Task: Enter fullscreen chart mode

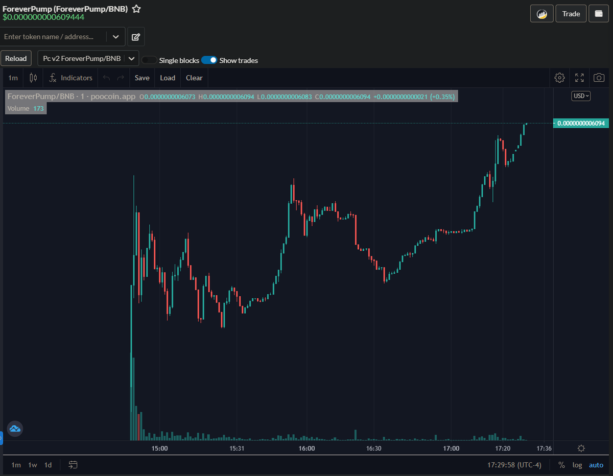Action: point(579,78)
